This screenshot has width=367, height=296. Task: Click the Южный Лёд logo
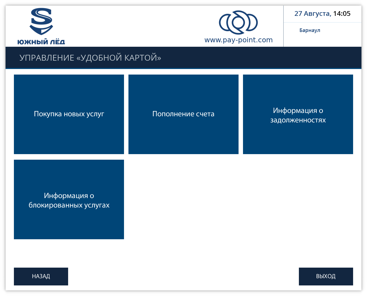[x=41, y=26]
